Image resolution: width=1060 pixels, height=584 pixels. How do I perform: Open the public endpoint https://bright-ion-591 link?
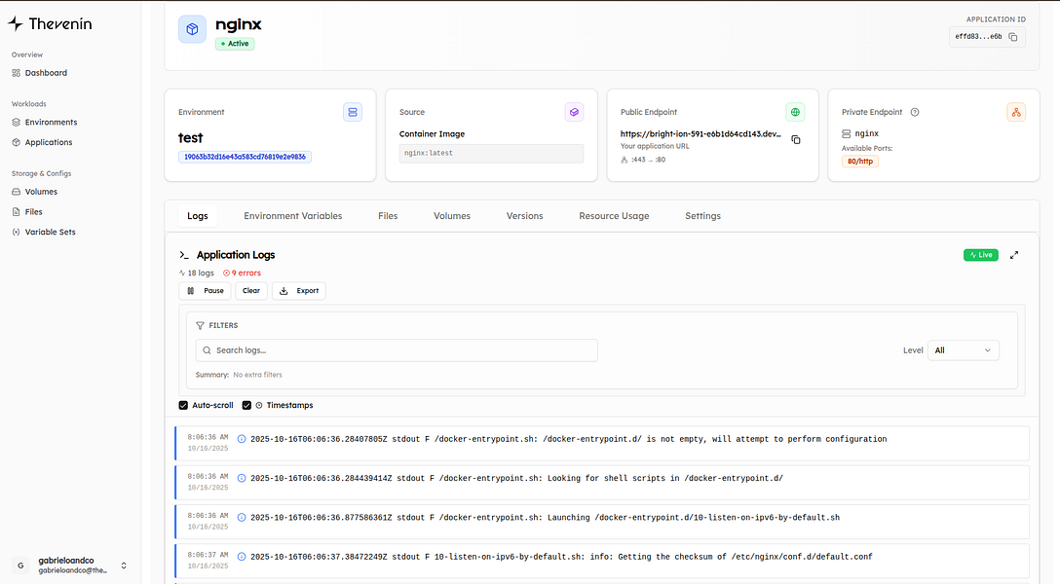(x=700, y=133)
